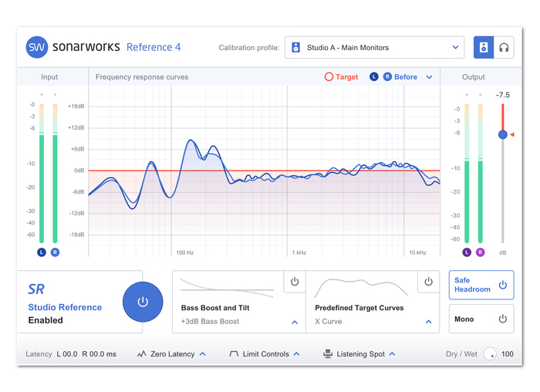Click the speaker icon in profile field
The width and height of the screenshot is (540, 392).
[295, 47]
